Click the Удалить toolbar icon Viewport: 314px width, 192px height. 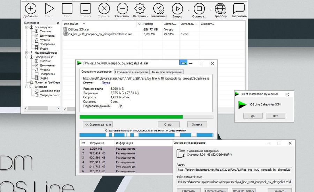pos(104,9)
